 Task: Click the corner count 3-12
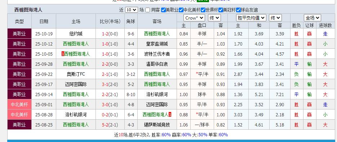pyautogui.click(x=131, y=74)
